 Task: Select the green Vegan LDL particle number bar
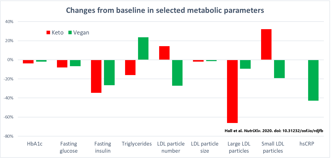click(177, 73)
